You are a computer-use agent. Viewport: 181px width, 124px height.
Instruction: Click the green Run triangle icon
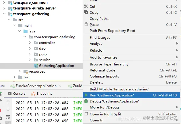(x=86, y=95)
